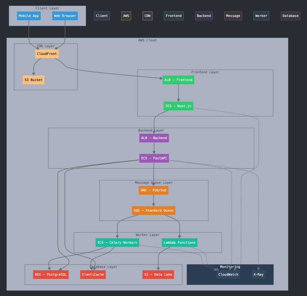Select the CloudWatch node
The height and width of the screenshot is (296, 307).
point(228,274)
